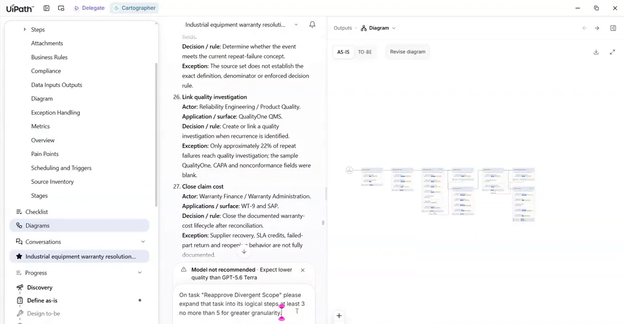Click the 'Link quality investigation' step heading
624x324 pixels.
pos(215,97)
